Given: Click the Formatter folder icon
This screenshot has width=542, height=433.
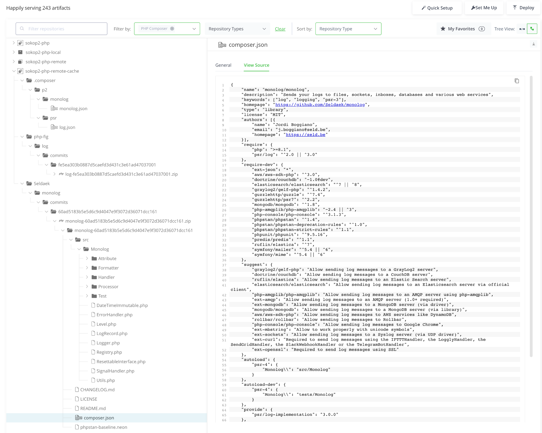Looking at the screenshot, I should tap(94, 268).
